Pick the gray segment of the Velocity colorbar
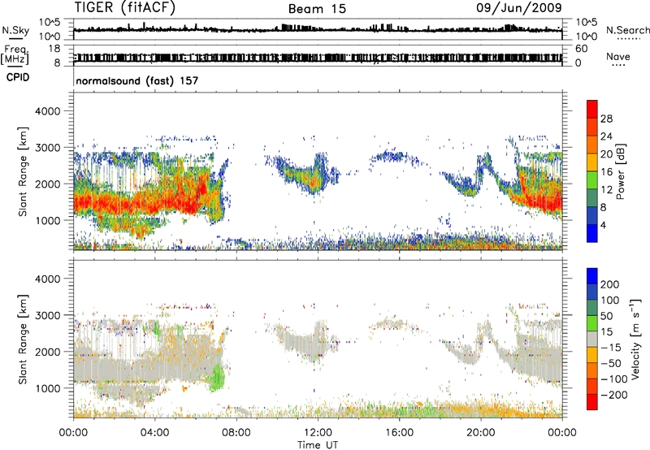This screenshot has width=650, height=450. 592,339
